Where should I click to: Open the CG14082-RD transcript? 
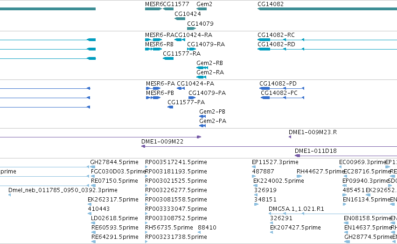[x=327, y=49]
